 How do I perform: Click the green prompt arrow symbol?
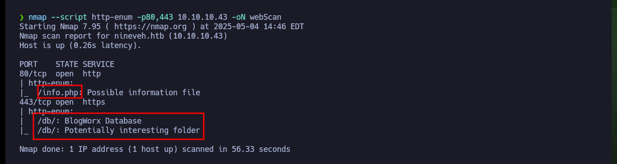[x=22, y=17]
